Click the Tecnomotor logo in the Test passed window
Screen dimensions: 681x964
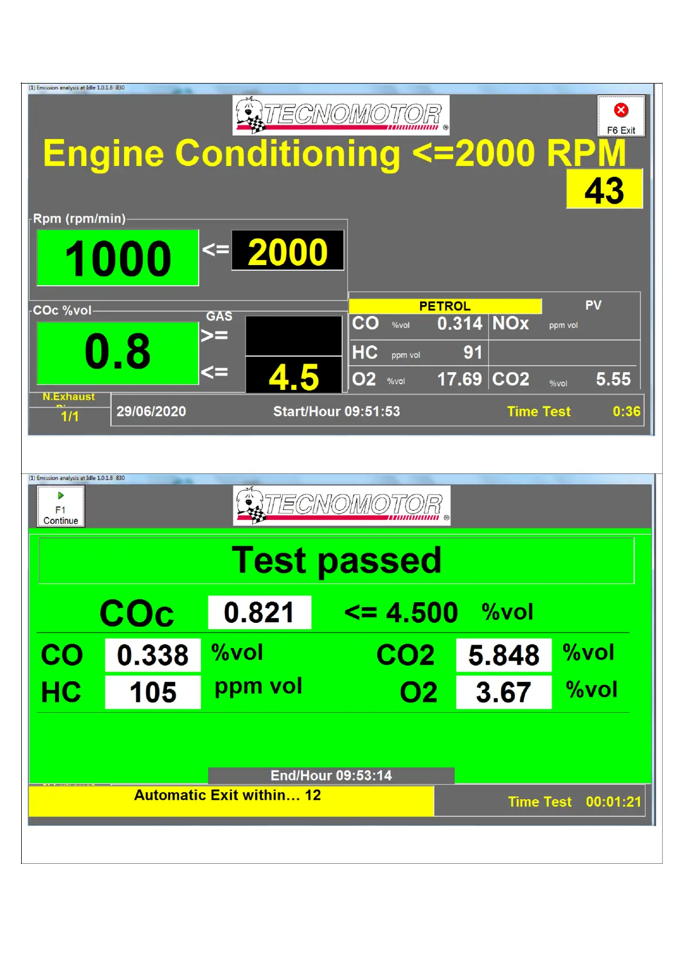coord(342,505)
